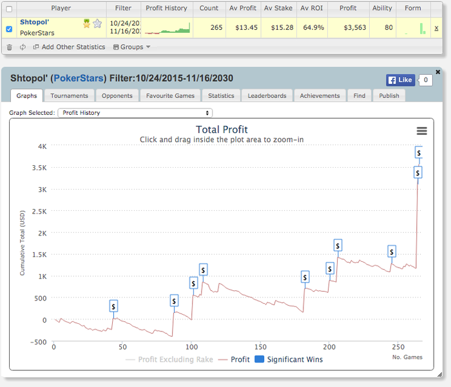
Task: Open the Leaderboards tab
Action: click(x=267, y=95)
